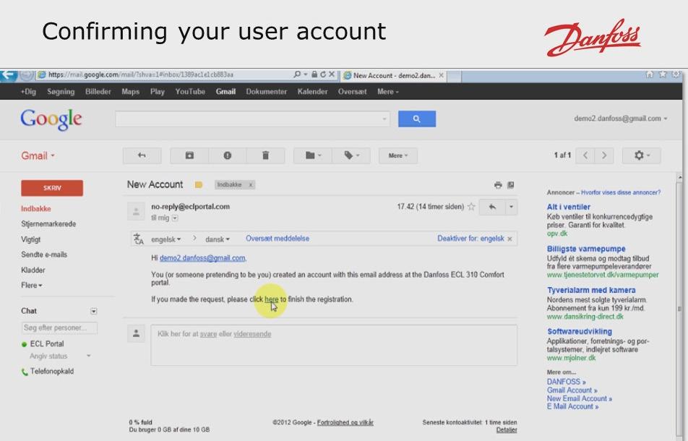Click the back-to-inbox arrow in Gmail toolbar
Viewport: 688px width, 441px height.
[142, 155]
